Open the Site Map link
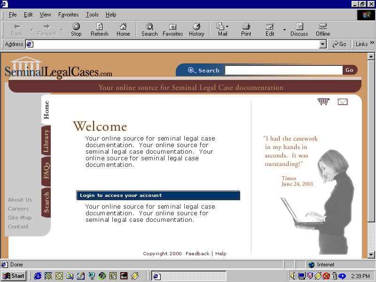 20,218
